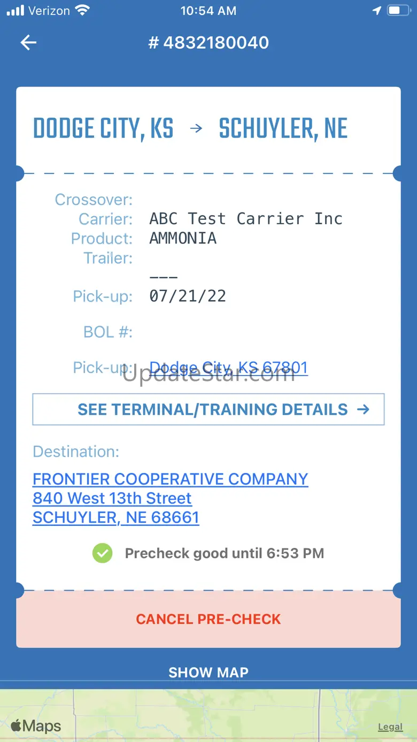Image resolution: width=417 pixels, height=742 pixels.
Task: Click the arrow on the terminal details button
Action: point(363,410)
